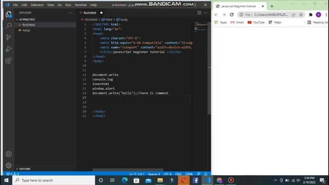Image resolution: width=329 pixels, height=185 pixels.
Task: Change language mode via HTML status item
Action: [x=189, y=174]
